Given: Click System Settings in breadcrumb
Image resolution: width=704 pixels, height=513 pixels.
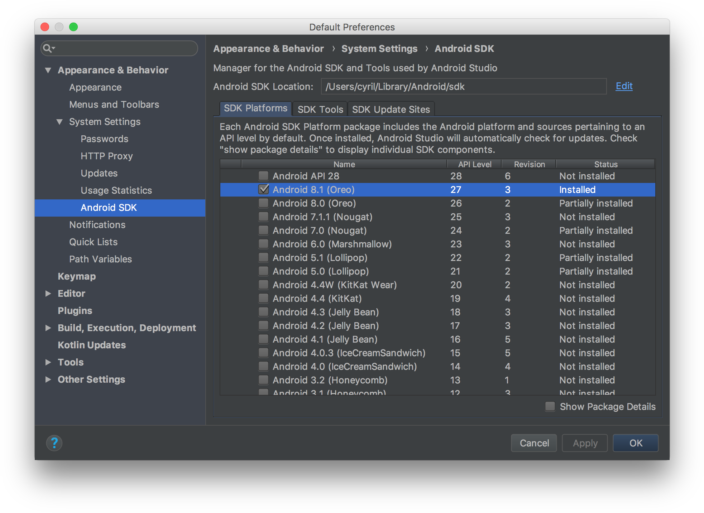Looking at the screenshot, I should pyautogui.click(x=379, y=49).
